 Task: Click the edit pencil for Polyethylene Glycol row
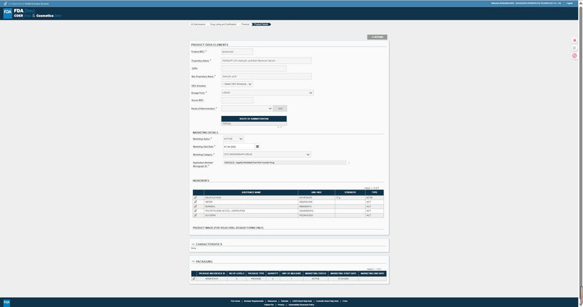coord(195,211)
